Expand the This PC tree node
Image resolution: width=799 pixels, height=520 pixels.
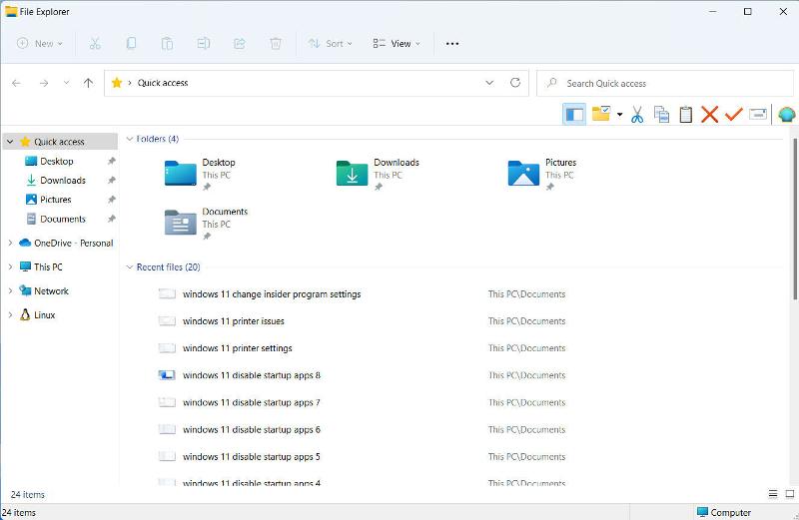(x=10, y=266)
